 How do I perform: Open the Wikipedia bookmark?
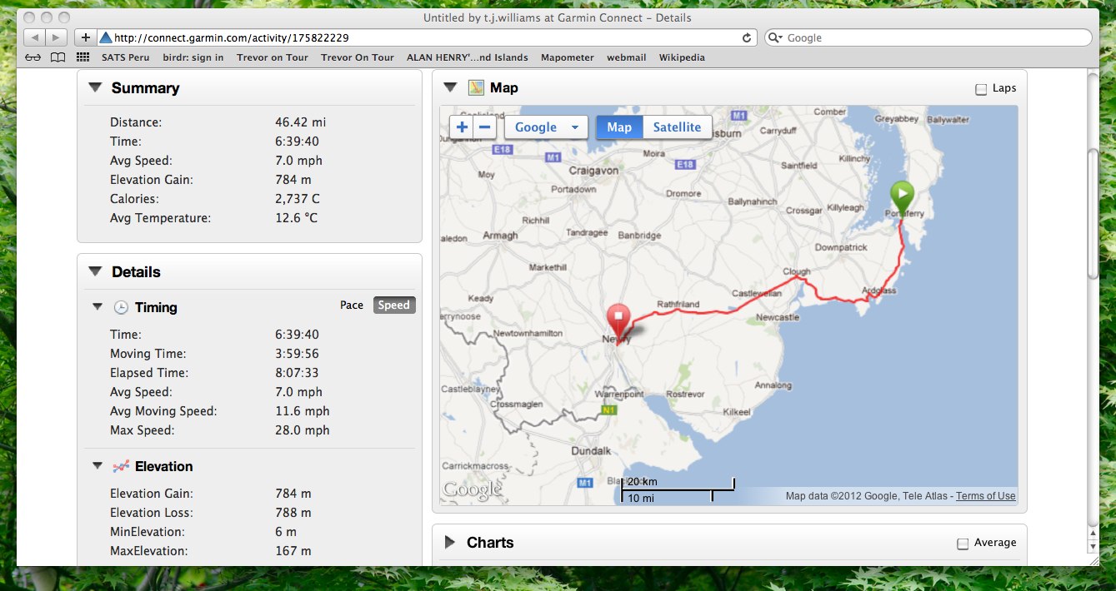[681, 57]
